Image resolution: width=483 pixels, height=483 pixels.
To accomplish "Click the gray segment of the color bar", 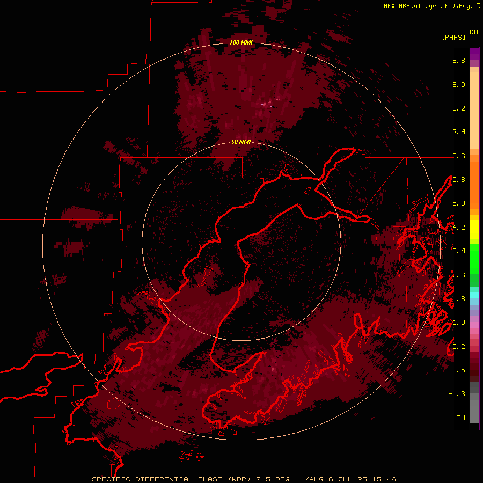I will click(x=474, y=403).
